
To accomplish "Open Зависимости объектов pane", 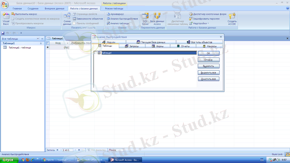I will click(88, 19).
